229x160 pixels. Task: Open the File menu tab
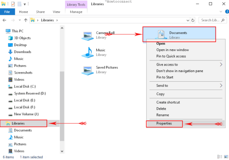[x=7, y=12]
